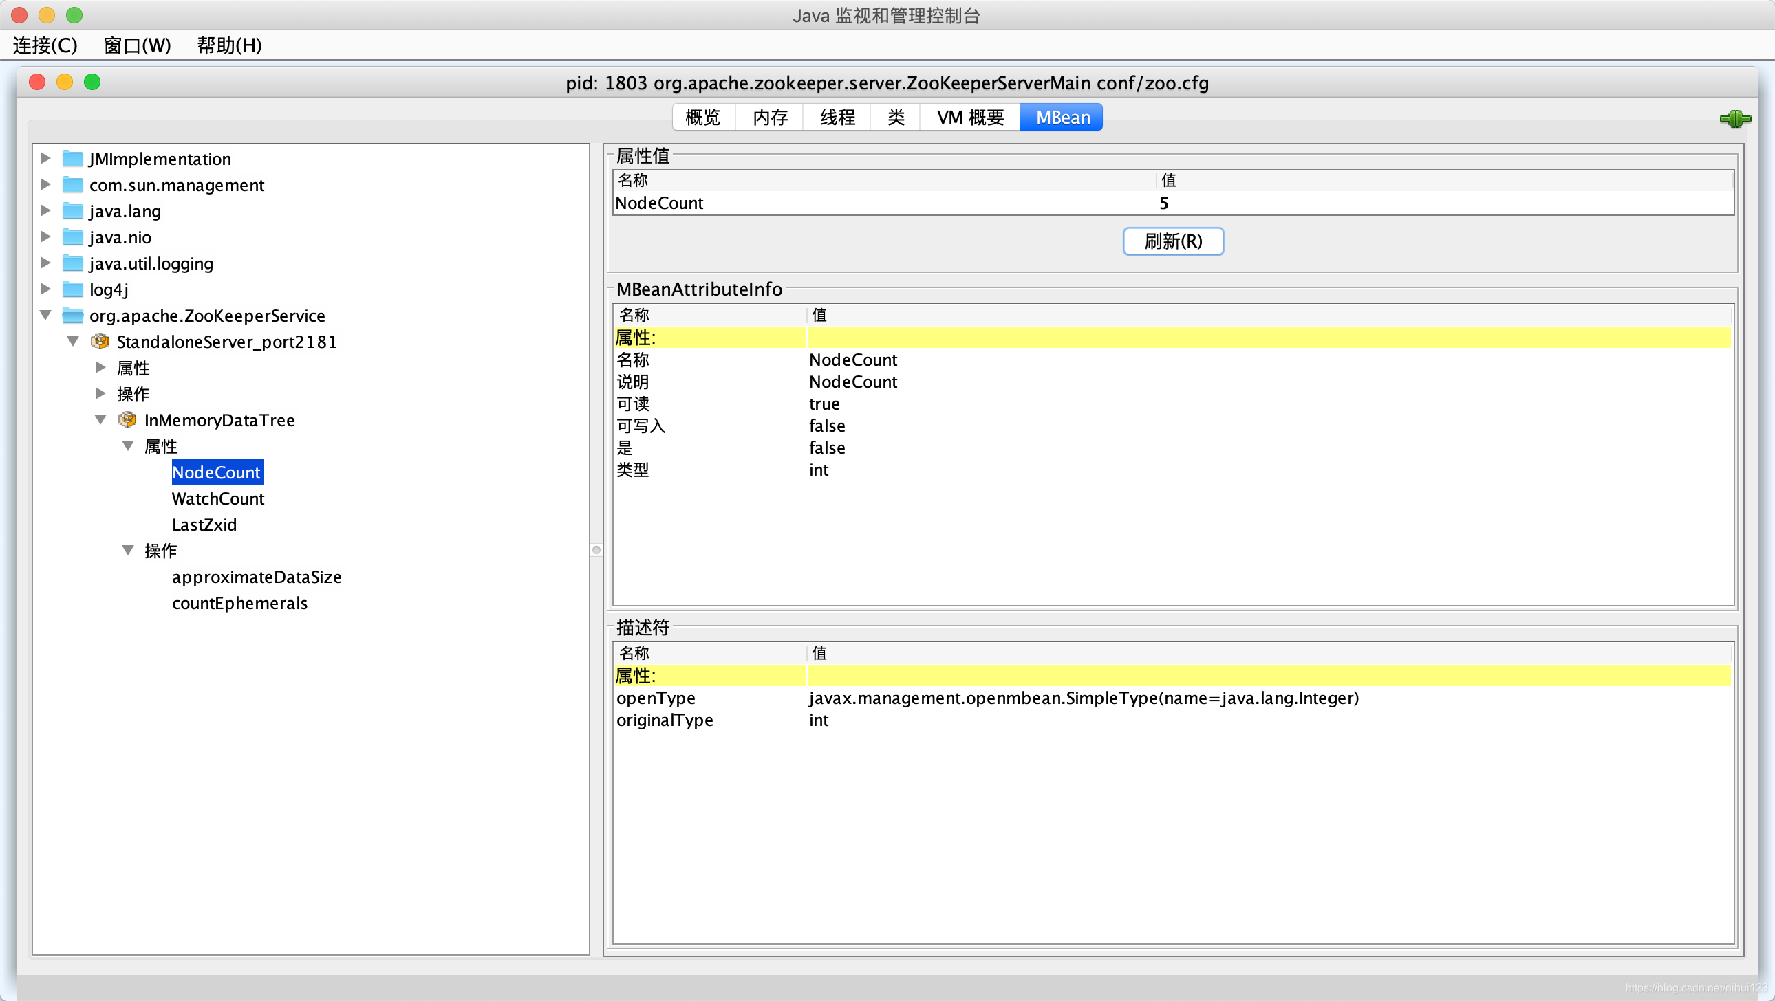Click the java.nio folder icon
Image resolution: width=1775 pixels, height=1001 pixels.
[72, 237]
